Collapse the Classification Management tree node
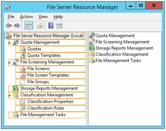This screenshot has height=131, width=166. coord(9,96)
